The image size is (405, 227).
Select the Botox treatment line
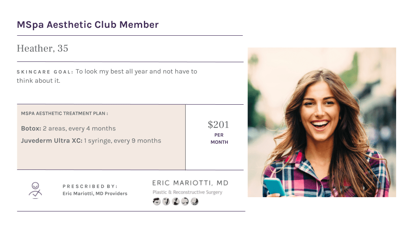pos(68,129)
